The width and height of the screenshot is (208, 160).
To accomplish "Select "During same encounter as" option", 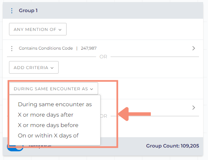I will [x=55, y=104].
